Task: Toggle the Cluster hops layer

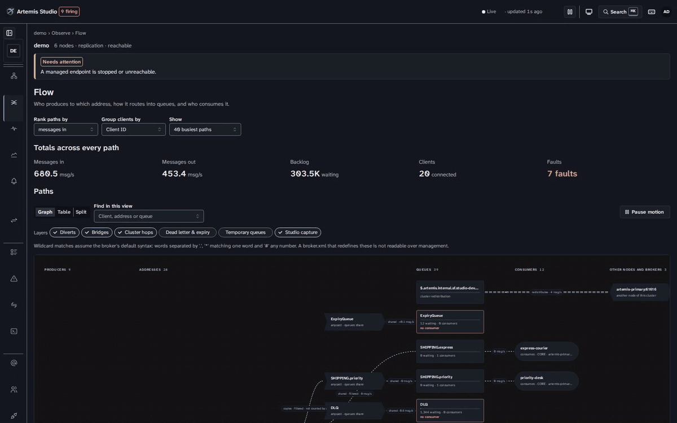Action: pyautogui.click(x=135, y=232)
